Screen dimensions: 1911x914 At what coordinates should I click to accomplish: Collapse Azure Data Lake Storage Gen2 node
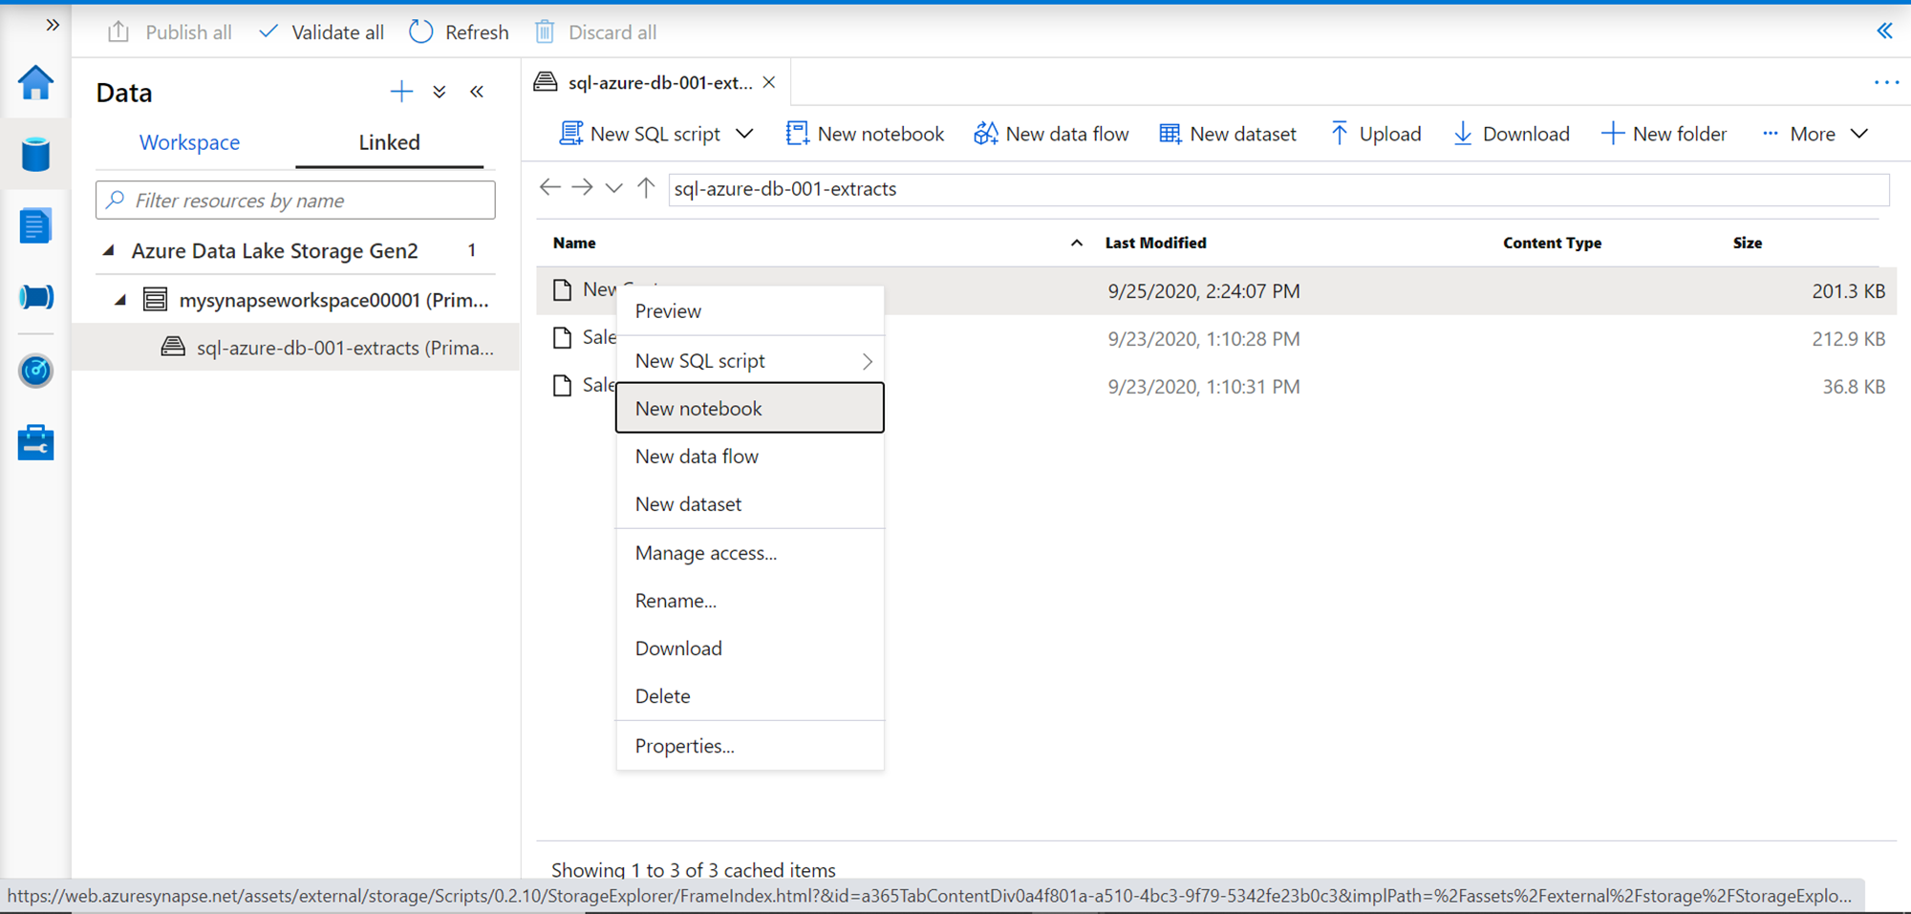(x=109, y=250)
